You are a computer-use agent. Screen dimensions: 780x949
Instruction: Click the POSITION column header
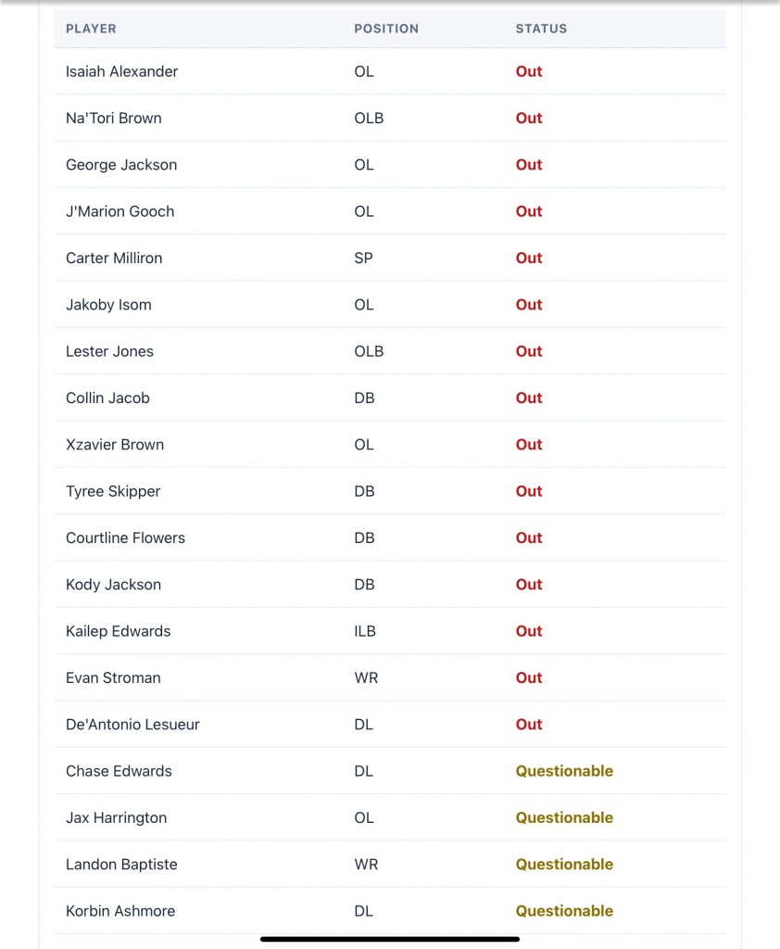386,29
